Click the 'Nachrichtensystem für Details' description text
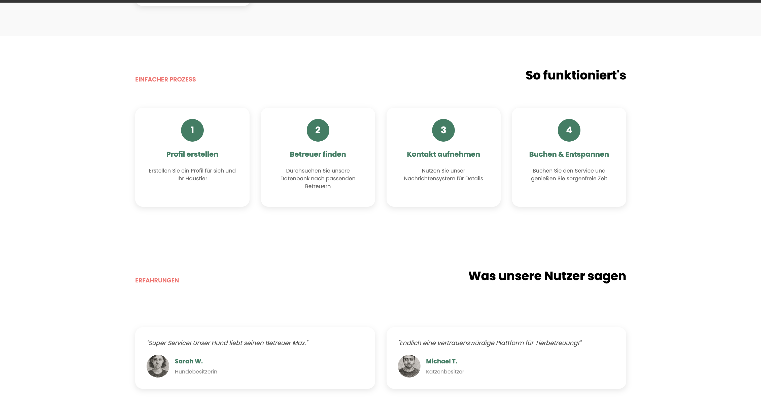 443,179
